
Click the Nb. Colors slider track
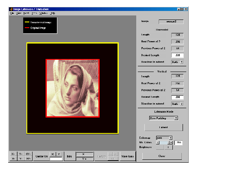pyautogui.click(x=164, y=143)
